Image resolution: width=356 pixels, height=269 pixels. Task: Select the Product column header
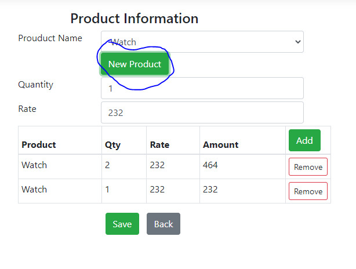[39, 145]
